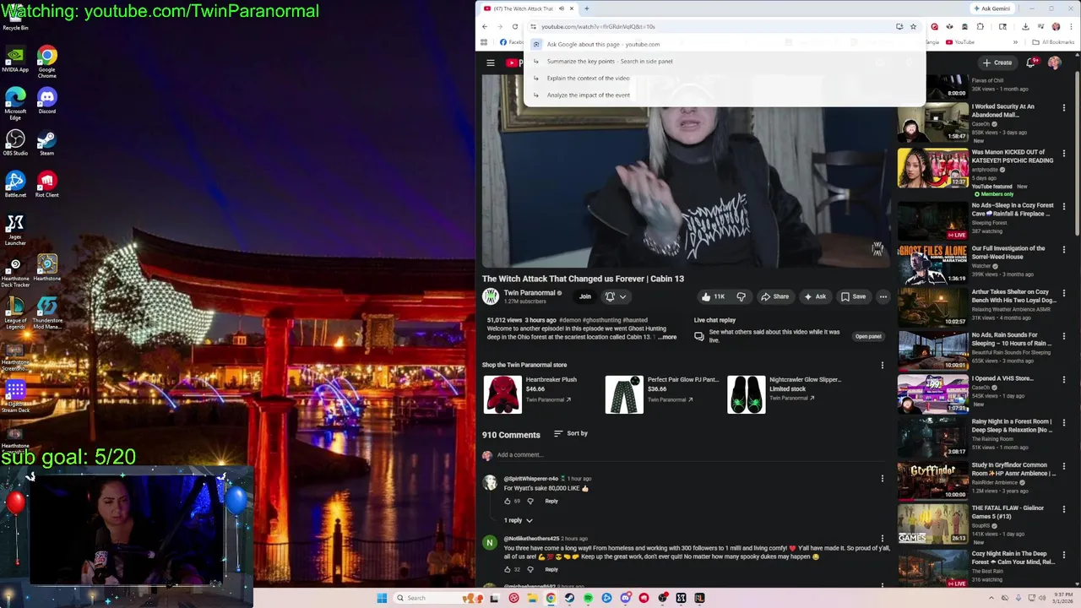
Task: Open the Twin Paranormal channel name
Action: coord(530,292)
